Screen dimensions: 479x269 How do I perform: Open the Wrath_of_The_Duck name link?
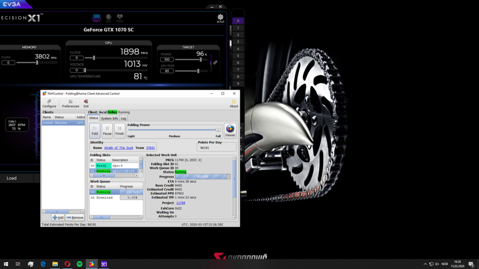click(x=118, y=148)
